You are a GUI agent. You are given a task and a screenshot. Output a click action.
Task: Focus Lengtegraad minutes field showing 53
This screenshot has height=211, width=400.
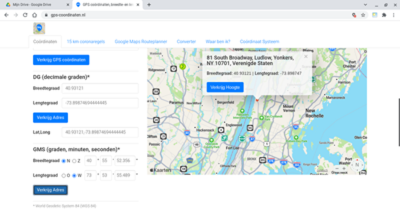(x=106, y=175)
